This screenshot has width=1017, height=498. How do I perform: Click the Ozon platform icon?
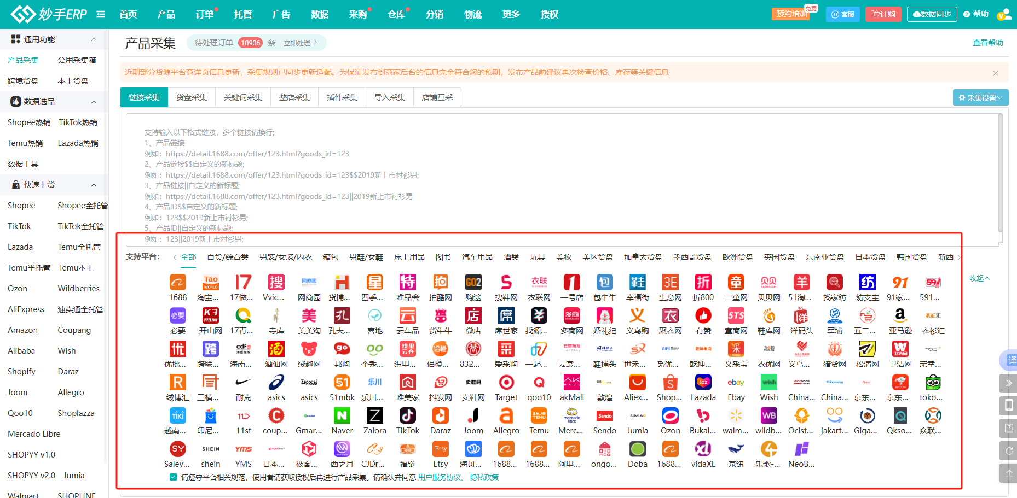pyautogui.click(x=670, y=416)
